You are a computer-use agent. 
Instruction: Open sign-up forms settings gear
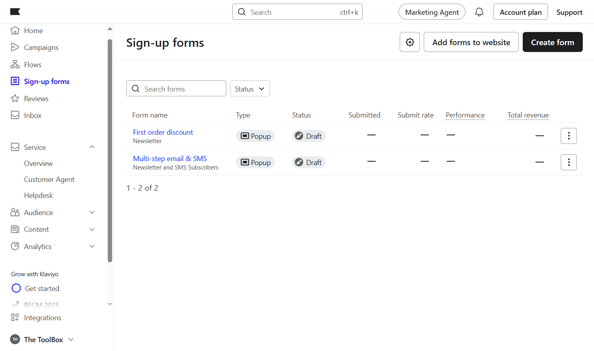410,42
